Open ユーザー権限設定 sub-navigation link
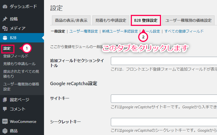This screenshot has width=217, height=135. pyautogui.click(x=84, y=31)
